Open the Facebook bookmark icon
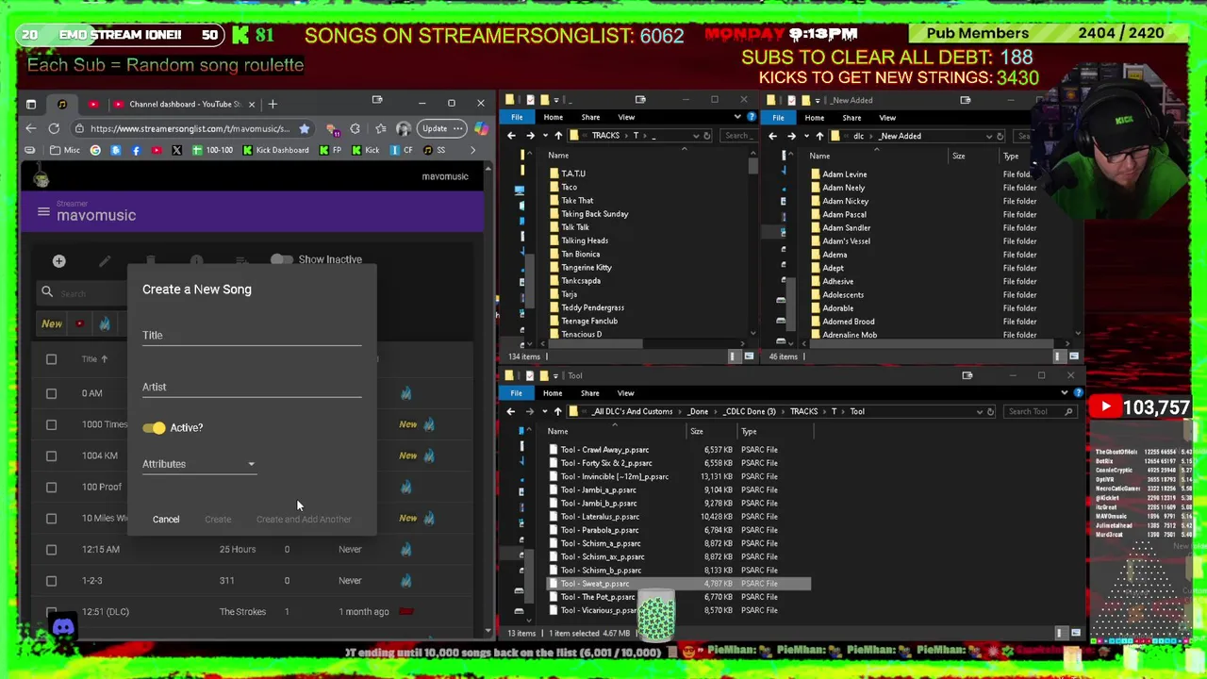 click(x=136, y=150)
